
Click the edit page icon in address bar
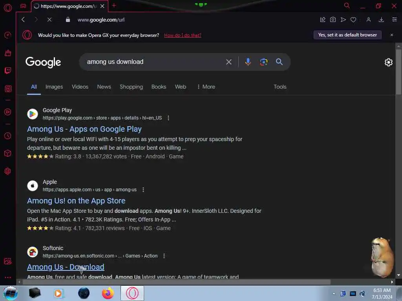coord(323,20)
